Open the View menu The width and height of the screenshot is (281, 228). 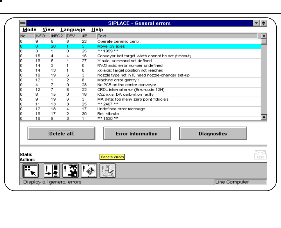[48, 30]
